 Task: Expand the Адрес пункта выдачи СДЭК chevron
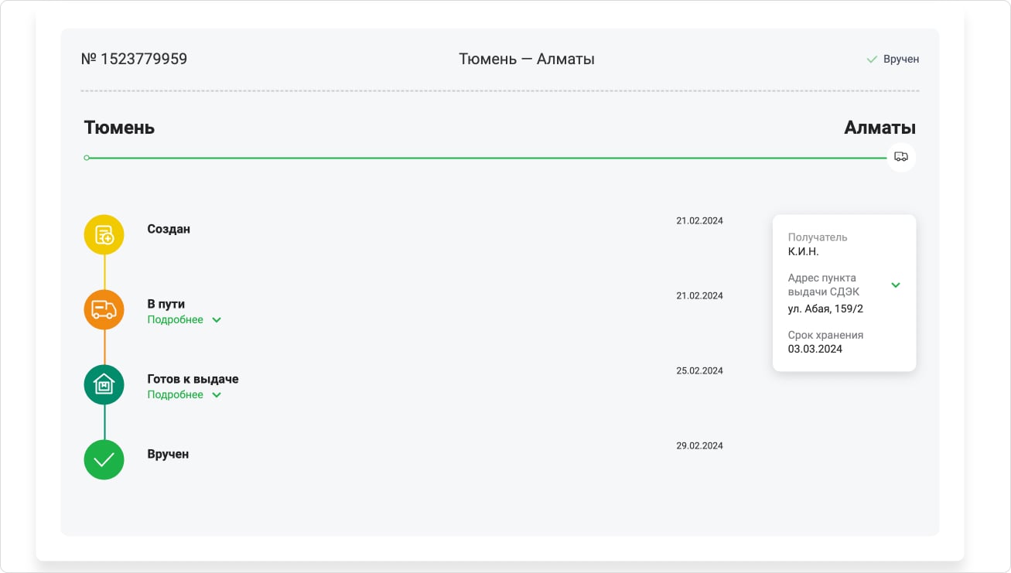pyautogui.click(x=896, y=285)
